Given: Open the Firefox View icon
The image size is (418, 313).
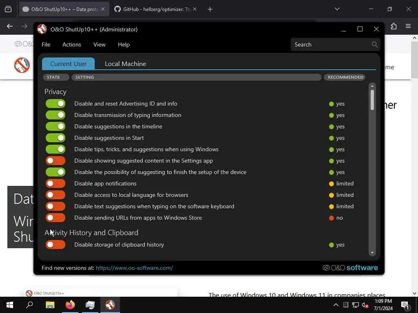Looking at the screenshot, I should pos(8,9).
